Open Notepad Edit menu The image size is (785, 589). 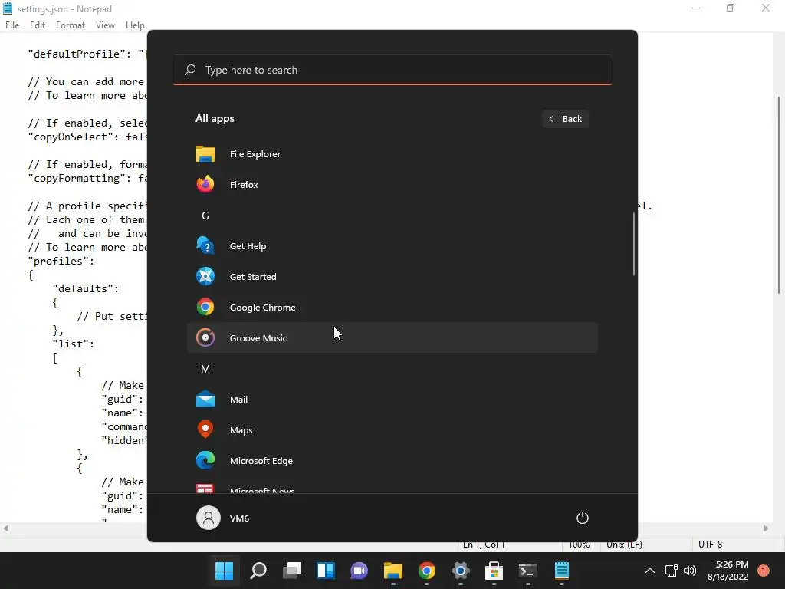[38, 25]
